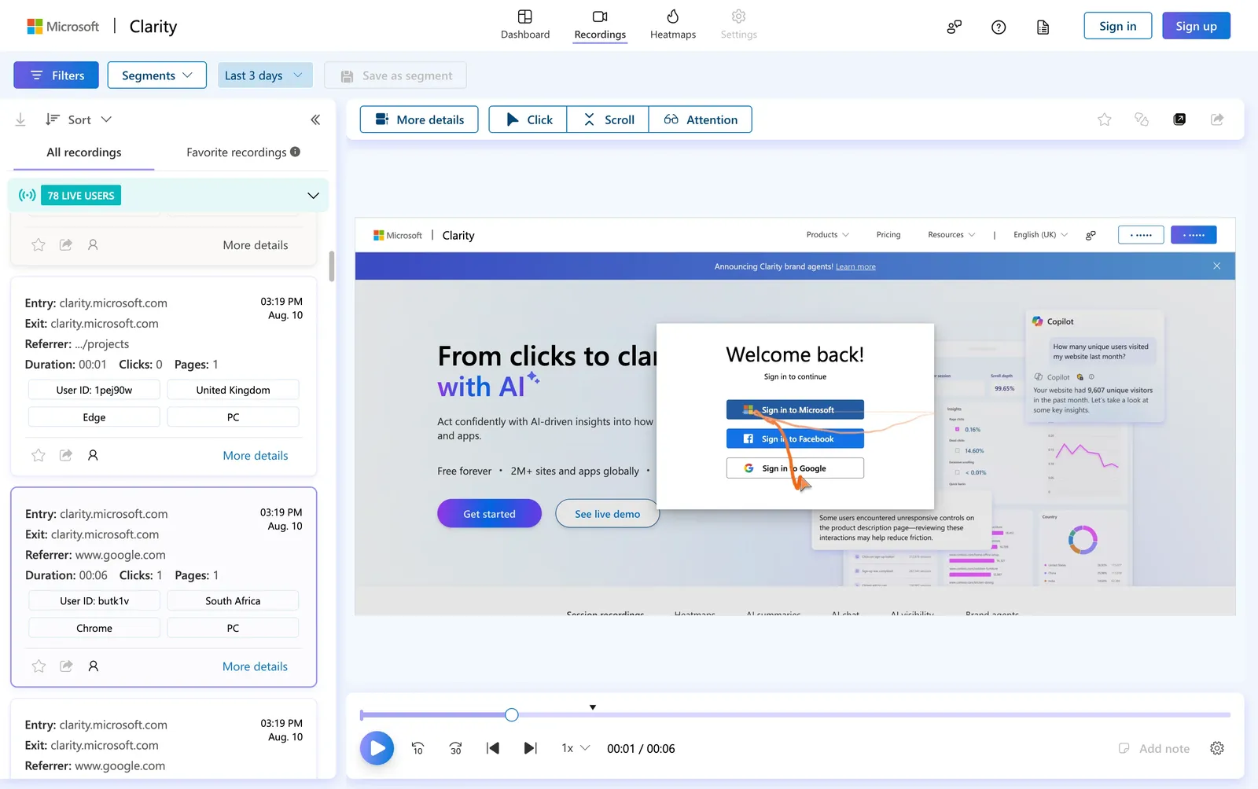This screenshot has height=789, width=1258.
Task: Open the documentation page icon in header
Action: (x=1043, y=27)
